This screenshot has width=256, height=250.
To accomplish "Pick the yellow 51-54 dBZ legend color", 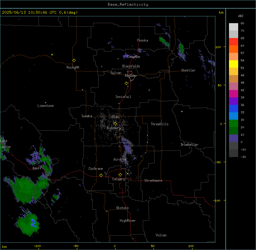I will click(233, 64).
